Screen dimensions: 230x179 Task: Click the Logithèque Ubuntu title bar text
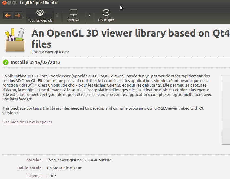(38, 3)
